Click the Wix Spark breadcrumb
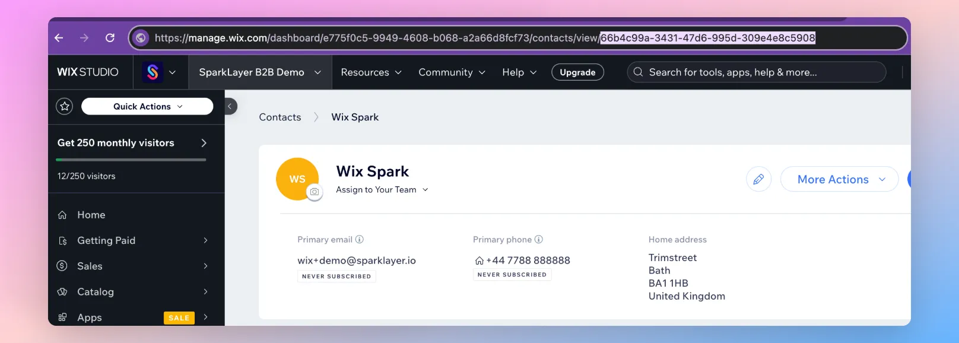 tap(355, 117)
